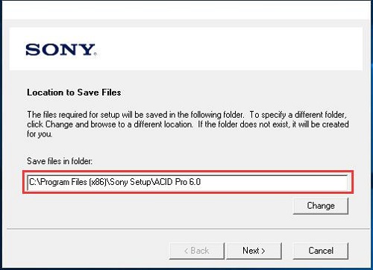
Task: Click the Change button to browse folders
Action: [x=321, y=206]
